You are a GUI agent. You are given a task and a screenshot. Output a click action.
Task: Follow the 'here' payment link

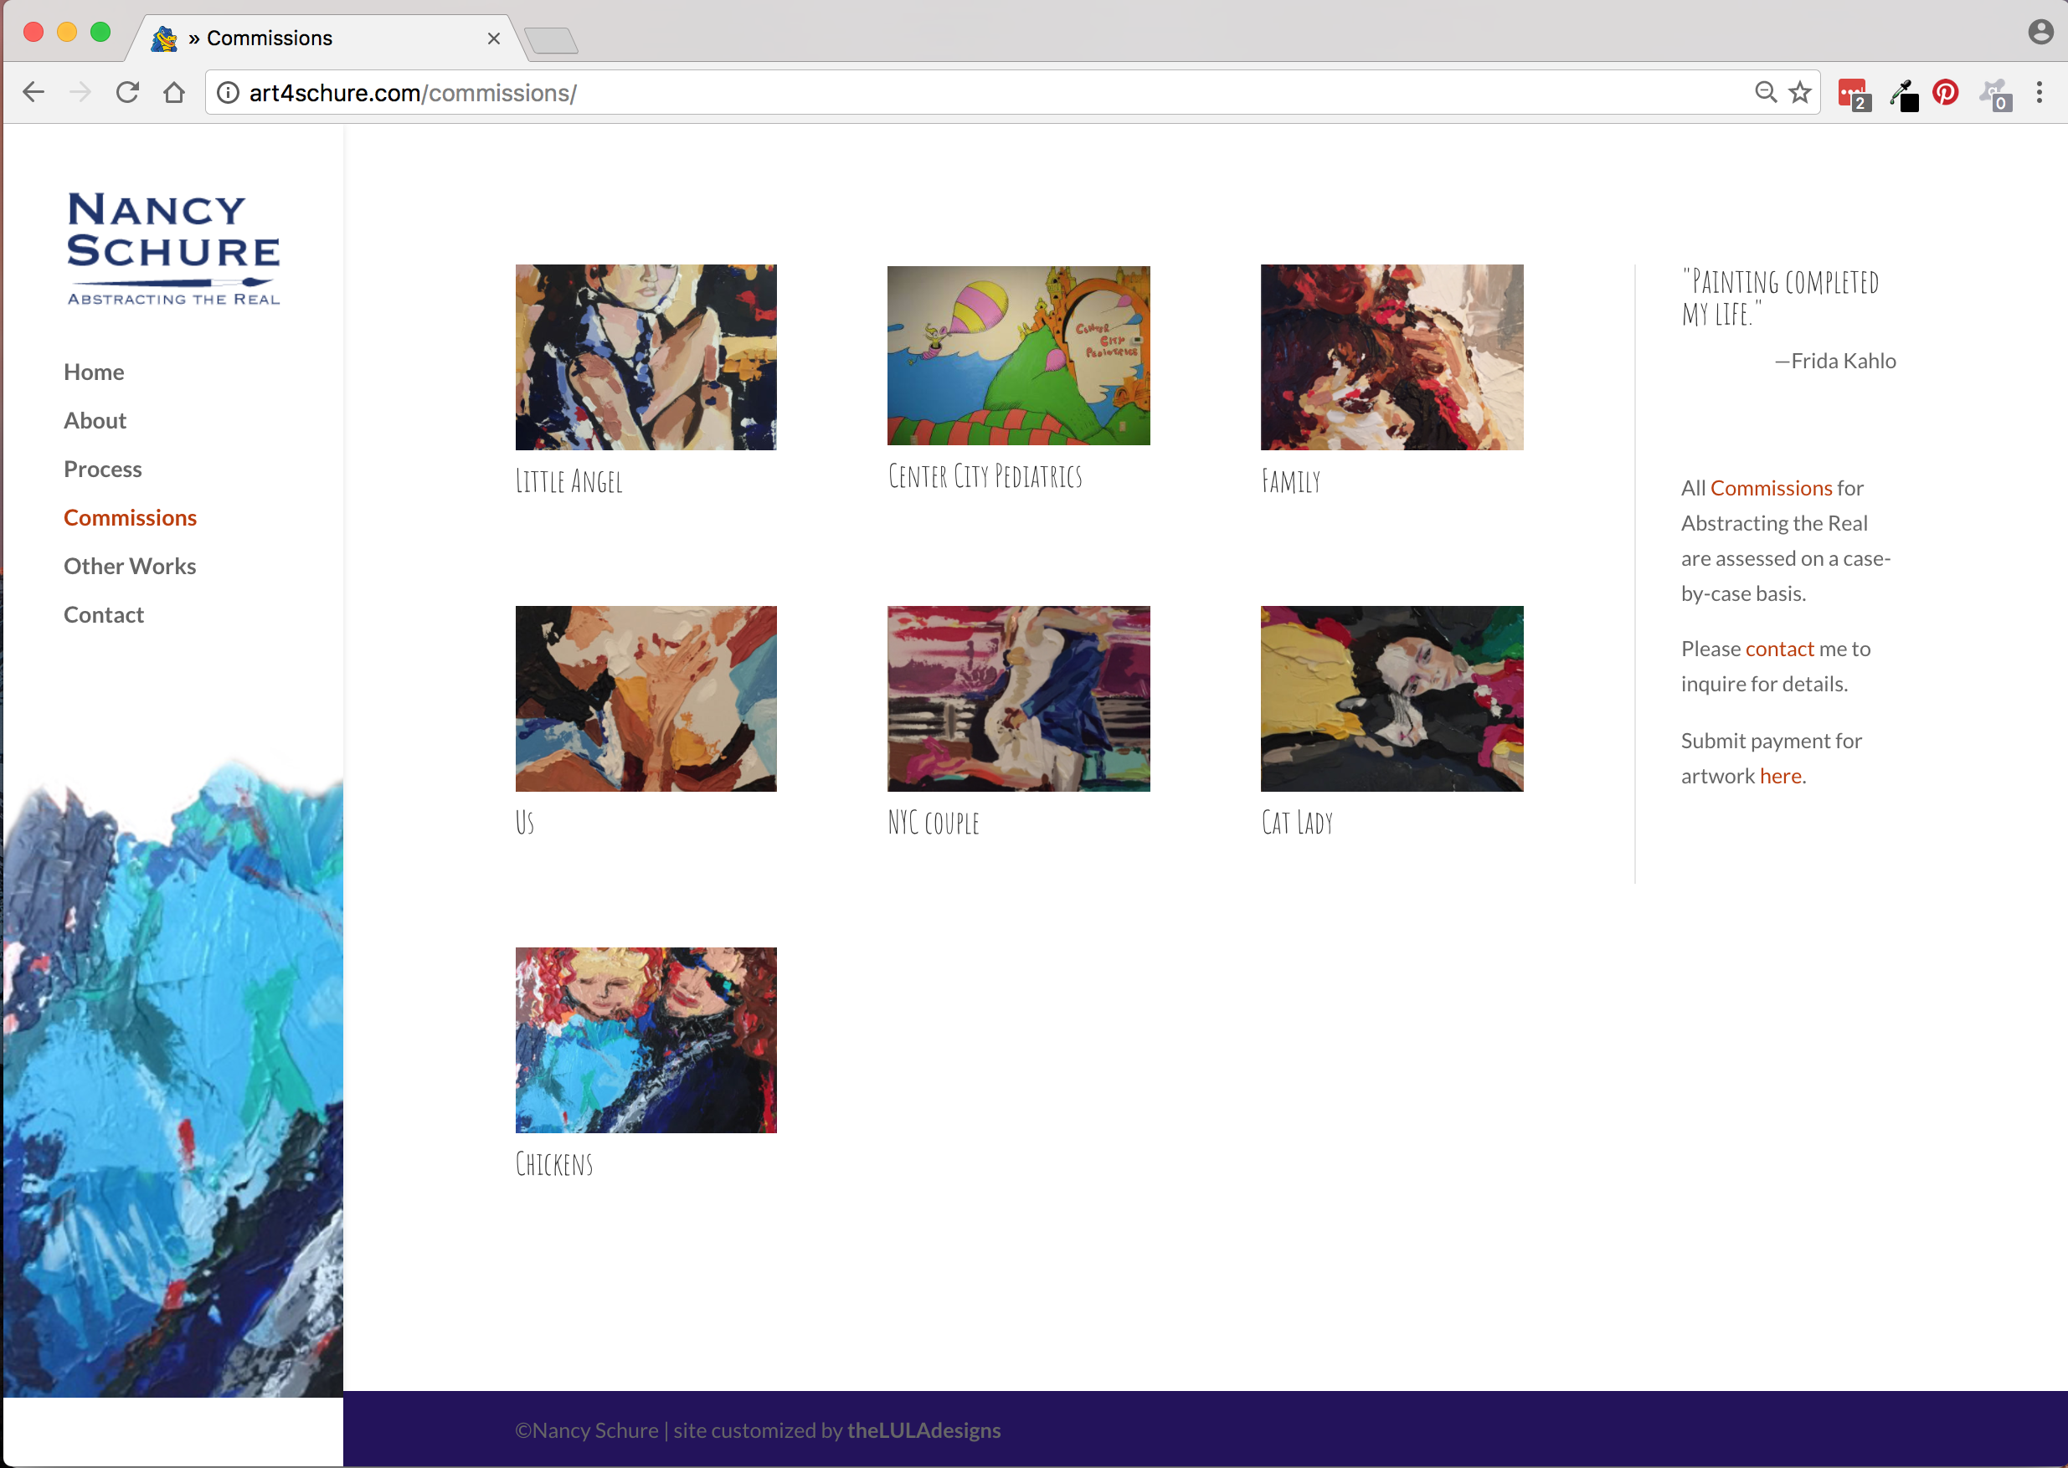(x=1781, y=776)
